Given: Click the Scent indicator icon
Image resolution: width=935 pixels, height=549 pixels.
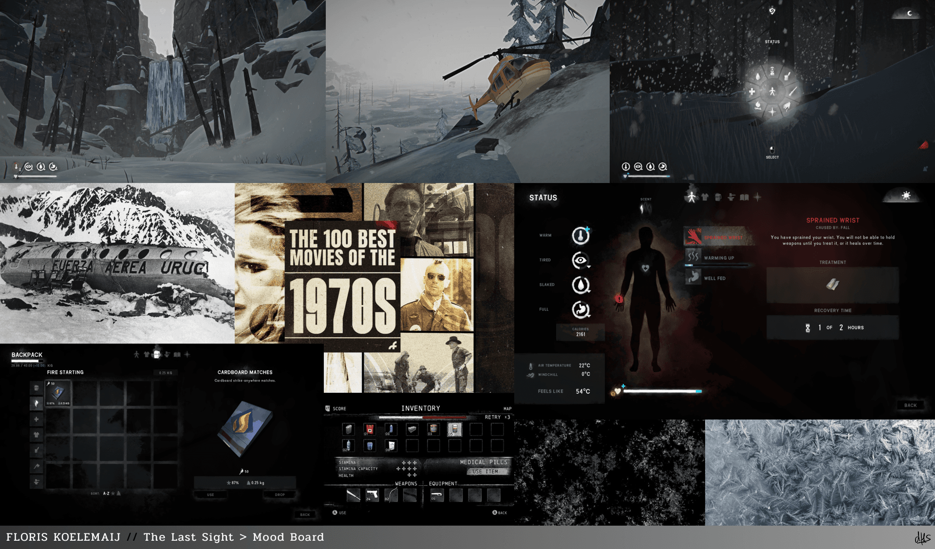Looking at the screenshot, I should (x=645, y=209).
